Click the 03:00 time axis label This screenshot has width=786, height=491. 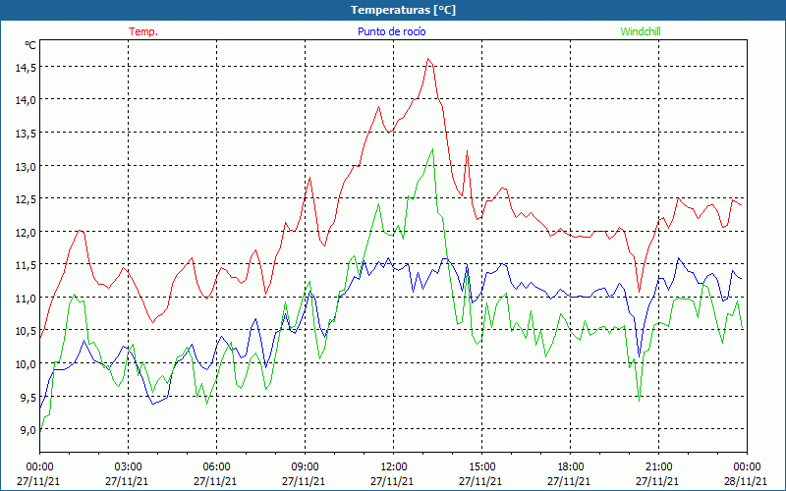[128, 467]
